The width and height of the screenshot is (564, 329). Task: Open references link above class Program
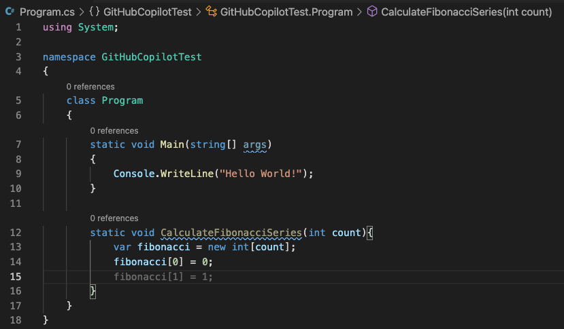(90, 86)
